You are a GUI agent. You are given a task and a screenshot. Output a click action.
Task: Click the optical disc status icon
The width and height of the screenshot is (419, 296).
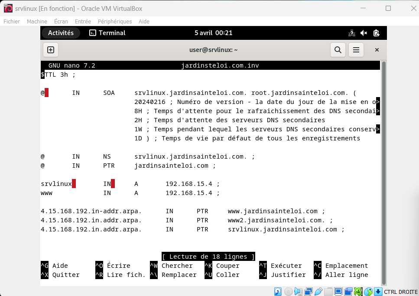pyautogui.click(x=288, y=291)
